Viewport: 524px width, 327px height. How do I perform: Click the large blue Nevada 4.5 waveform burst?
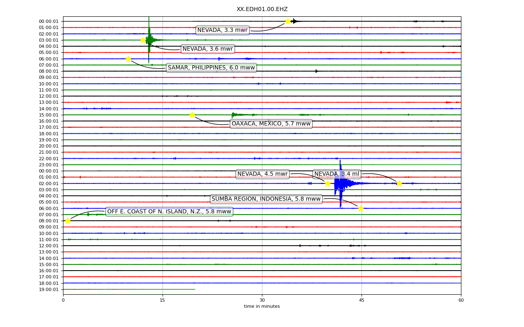pos(341,184)
